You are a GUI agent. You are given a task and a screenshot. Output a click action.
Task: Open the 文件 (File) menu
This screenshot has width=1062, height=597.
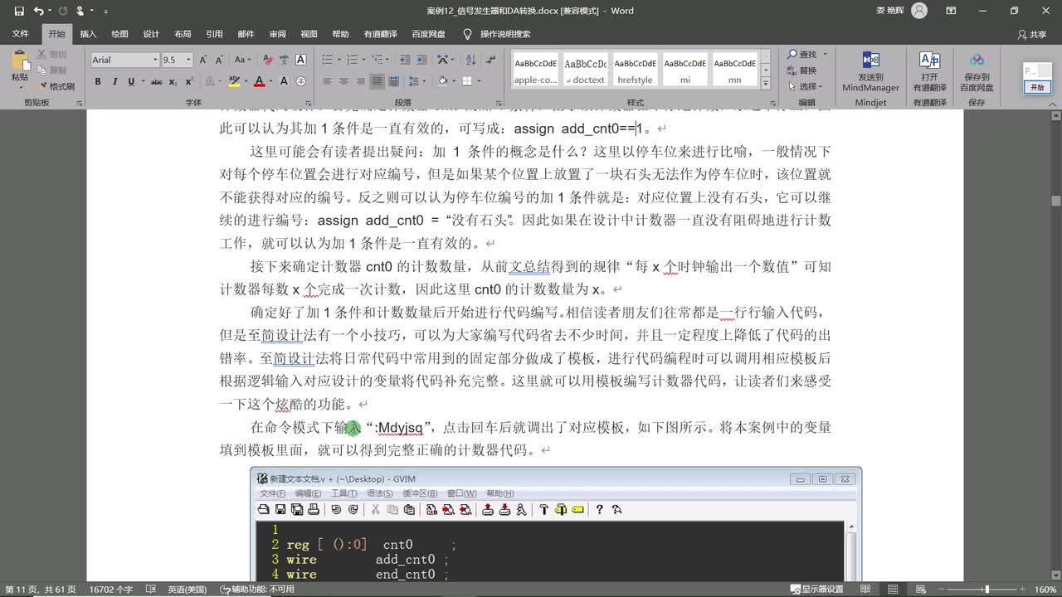pyautogui.click(x=20, y=34)
